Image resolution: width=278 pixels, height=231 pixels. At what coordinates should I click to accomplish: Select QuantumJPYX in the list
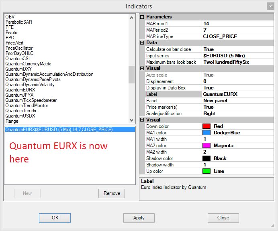(19, 95)
